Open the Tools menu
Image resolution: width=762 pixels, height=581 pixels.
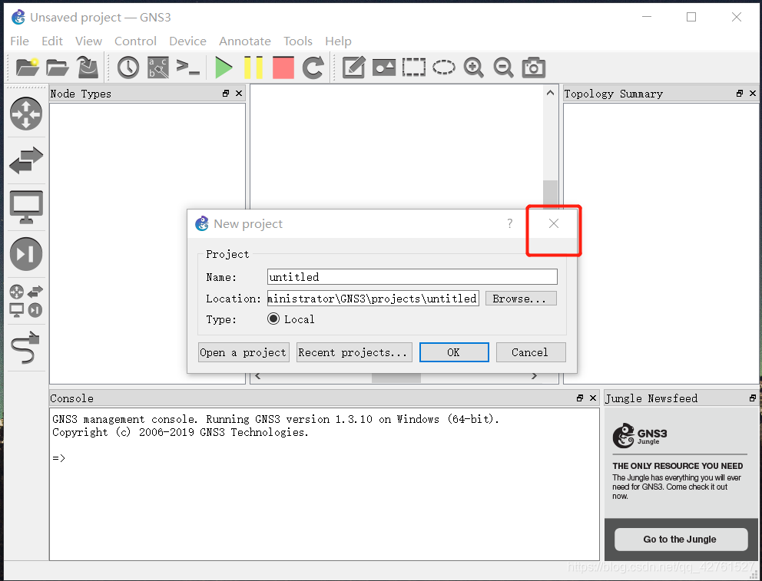tap(298, 41)
